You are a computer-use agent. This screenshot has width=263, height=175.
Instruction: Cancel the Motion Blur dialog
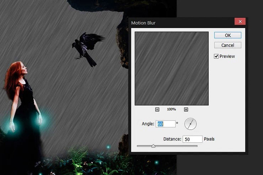[228, 45]
